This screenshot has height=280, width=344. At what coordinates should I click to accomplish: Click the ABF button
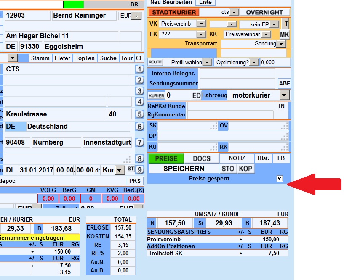(284, 84)
